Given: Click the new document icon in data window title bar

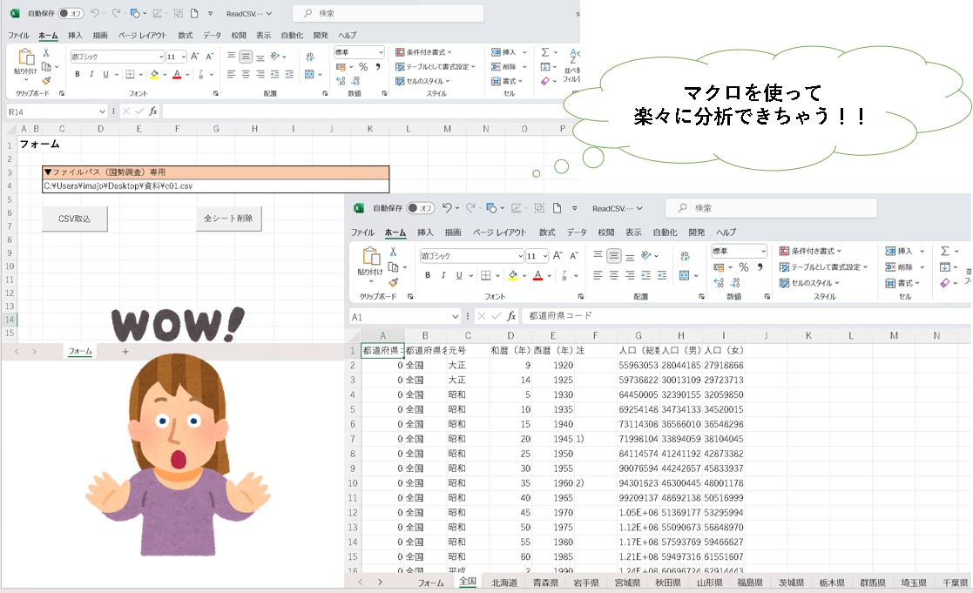Looking at the screenshot, I should (x=557, y=208).
